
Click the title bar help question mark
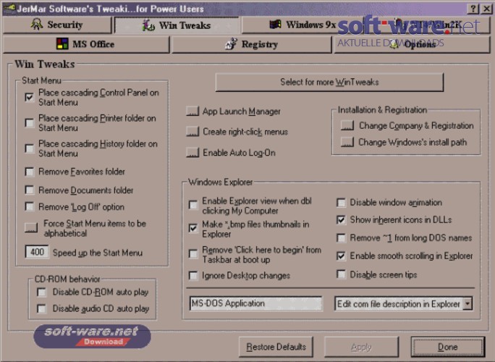tap(473, 9)
